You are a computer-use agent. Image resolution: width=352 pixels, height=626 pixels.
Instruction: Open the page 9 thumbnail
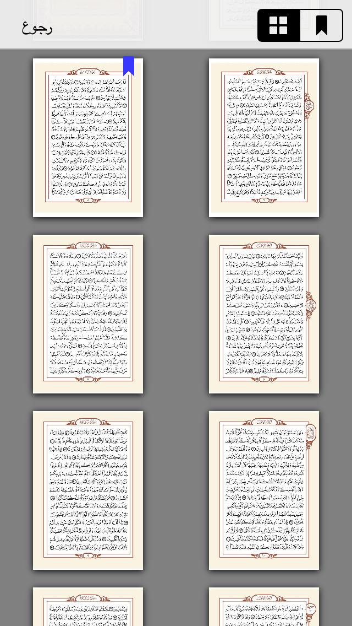[x=88, y=490]
